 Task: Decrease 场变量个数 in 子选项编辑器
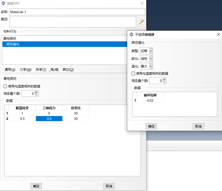164,82
